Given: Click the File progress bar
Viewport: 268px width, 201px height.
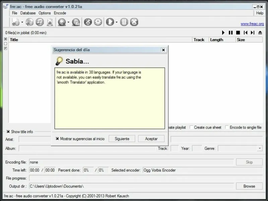Looking at the screenshot, I should coord(146,178).
